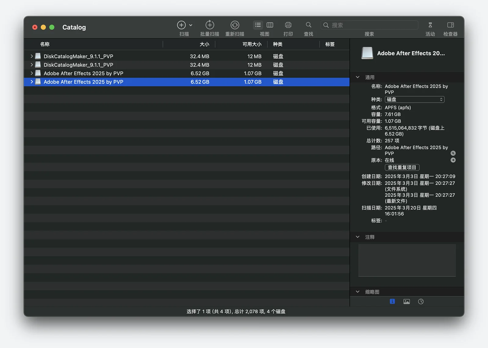Switch to list view in 视图
488x348 pixels.
(258, 25)
